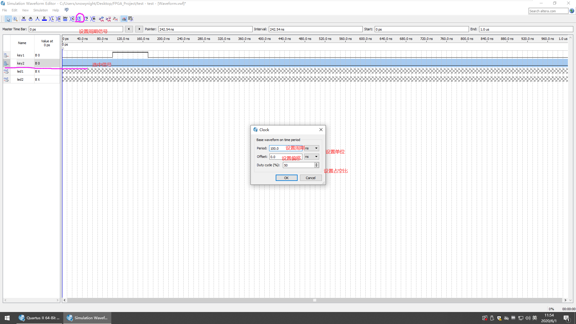Viewport: 576px width, 324px height.
Task: Open the Offset unit dropdown
Action: pyautogui.click(x=311, y=157)
